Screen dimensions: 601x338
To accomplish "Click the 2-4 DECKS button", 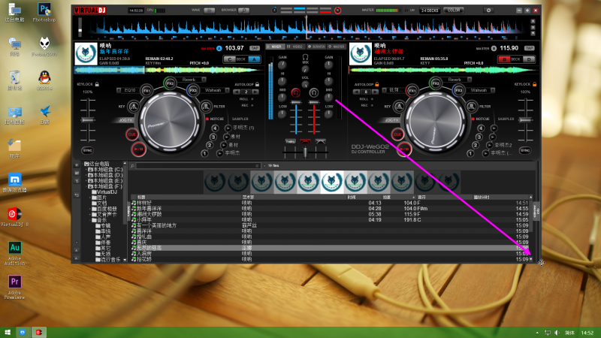I will pyautogui.click(x=430, y=11).
